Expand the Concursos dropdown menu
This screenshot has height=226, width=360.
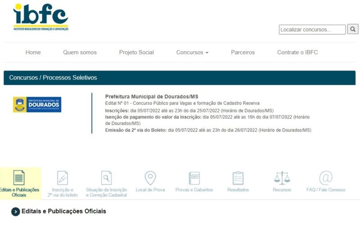[192, 53]
